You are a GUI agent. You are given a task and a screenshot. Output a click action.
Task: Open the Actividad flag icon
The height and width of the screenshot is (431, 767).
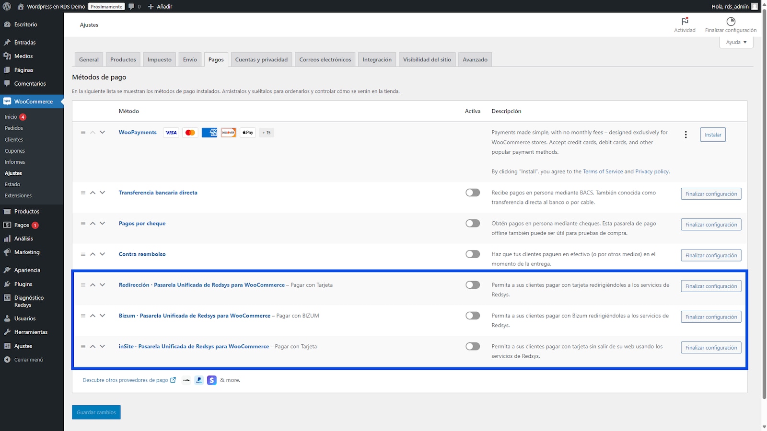(x=685, y=21)
